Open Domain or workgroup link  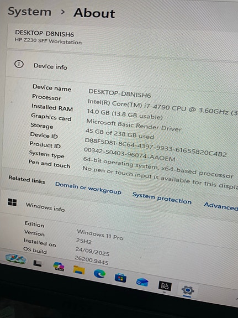88,188
